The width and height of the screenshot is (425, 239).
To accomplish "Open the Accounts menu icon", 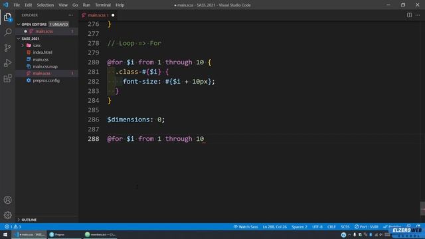I will (7, 200).
